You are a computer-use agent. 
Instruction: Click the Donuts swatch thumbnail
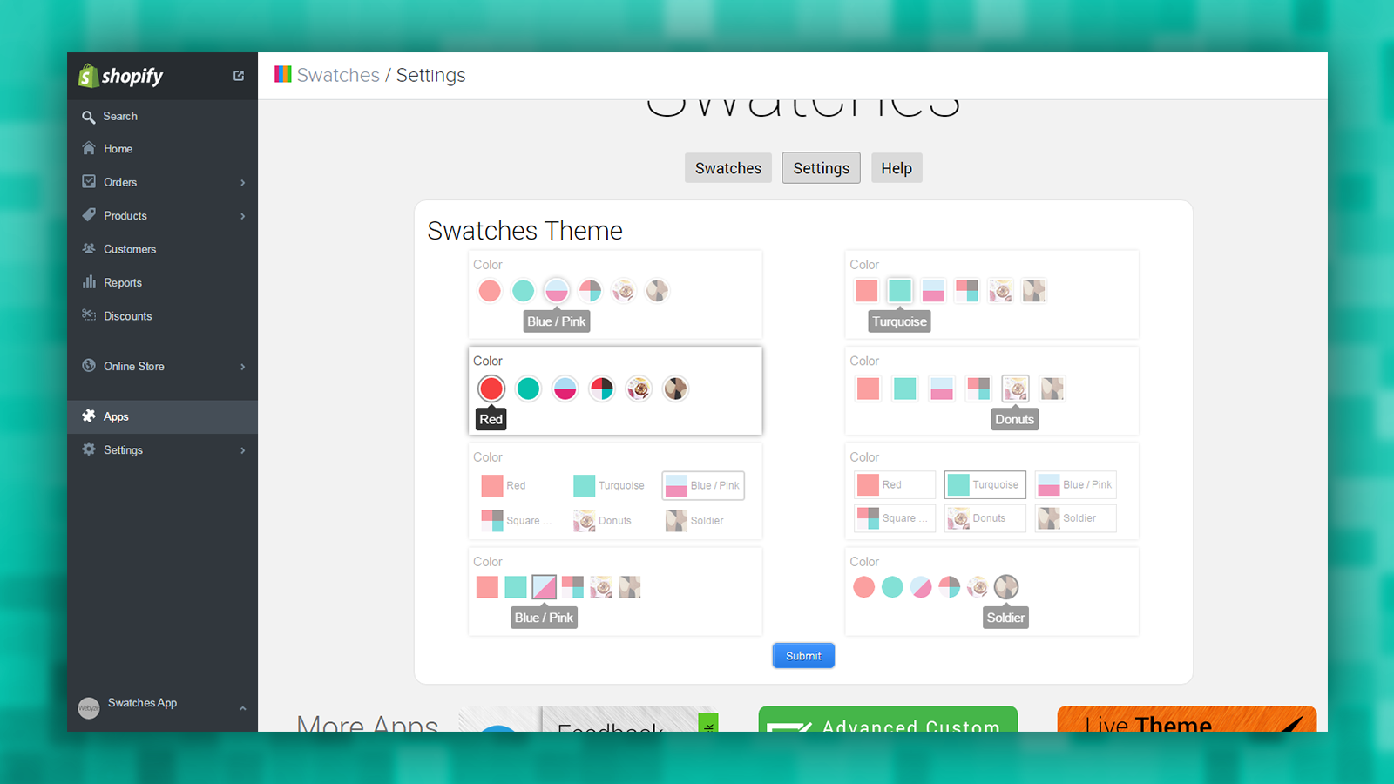[1015, 389]
